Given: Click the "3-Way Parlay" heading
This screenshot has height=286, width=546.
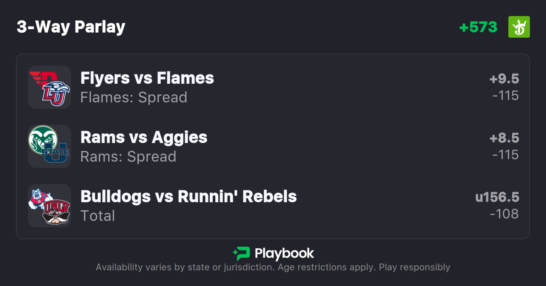Looking at the screenshot, I should (x=71, y=27).
